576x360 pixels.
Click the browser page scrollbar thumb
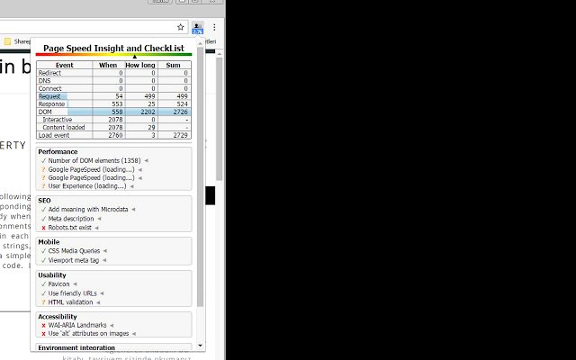coord(220,119)
